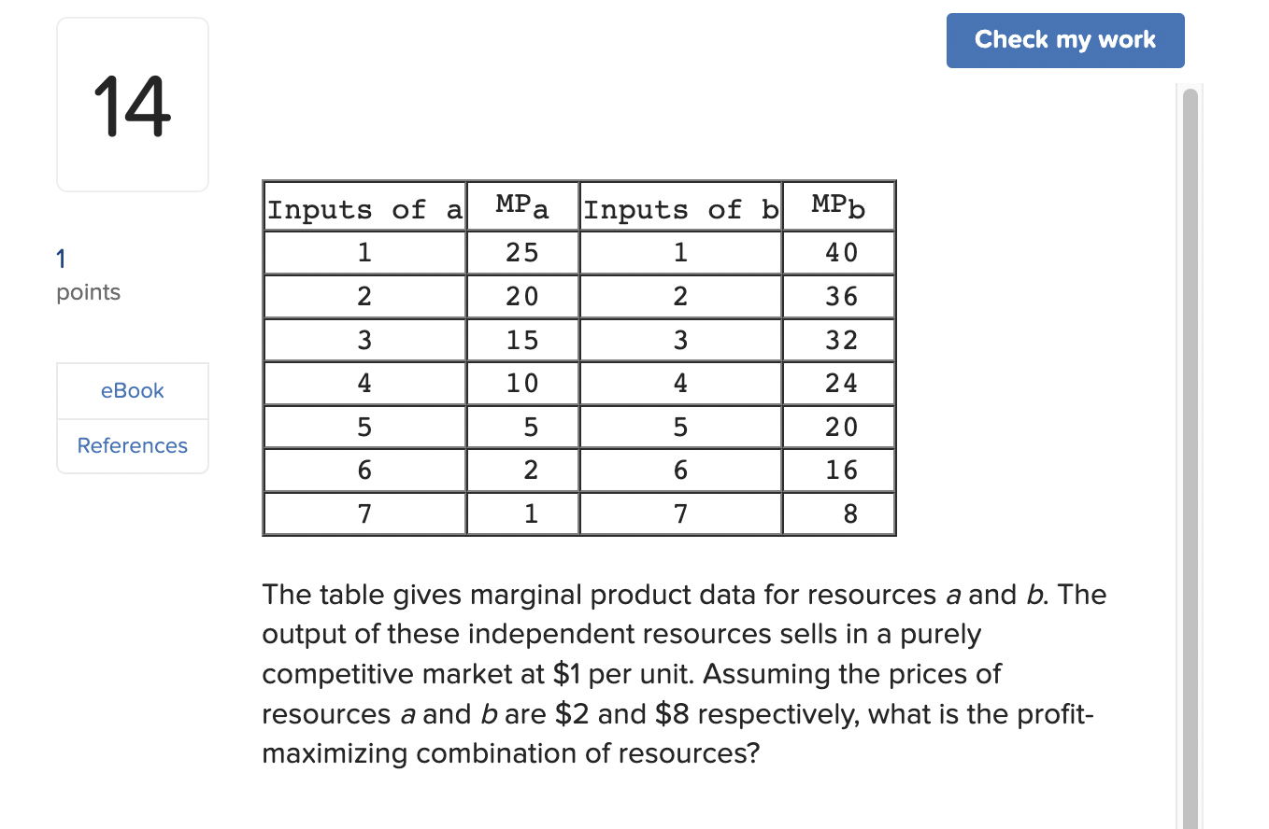Click the cell showing 1 under MPa
The image size is (1269, 829).
coord(521,513)
